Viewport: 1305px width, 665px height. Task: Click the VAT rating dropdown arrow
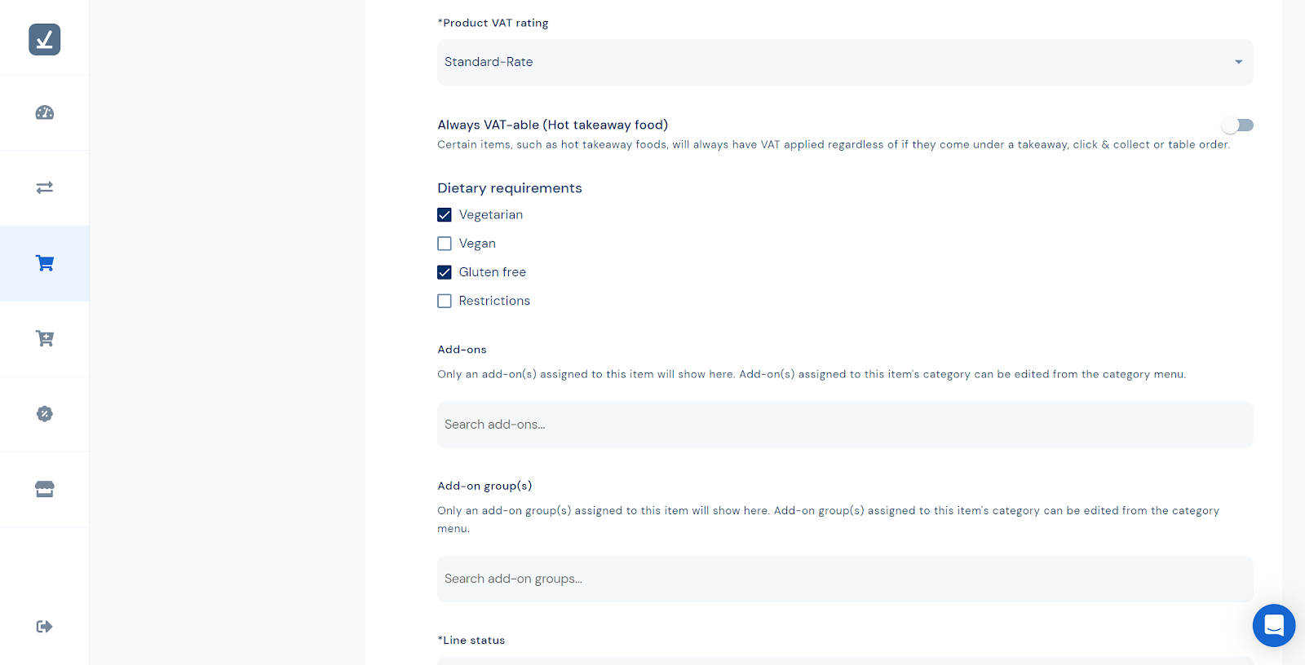pyautogui.click(x=1238, y=62)
